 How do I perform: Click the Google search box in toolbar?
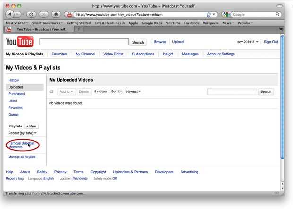[x=253, y=14]
